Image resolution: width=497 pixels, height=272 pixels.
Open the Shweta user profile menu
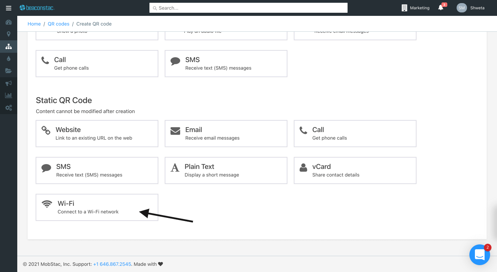click(x=471, y=8)
